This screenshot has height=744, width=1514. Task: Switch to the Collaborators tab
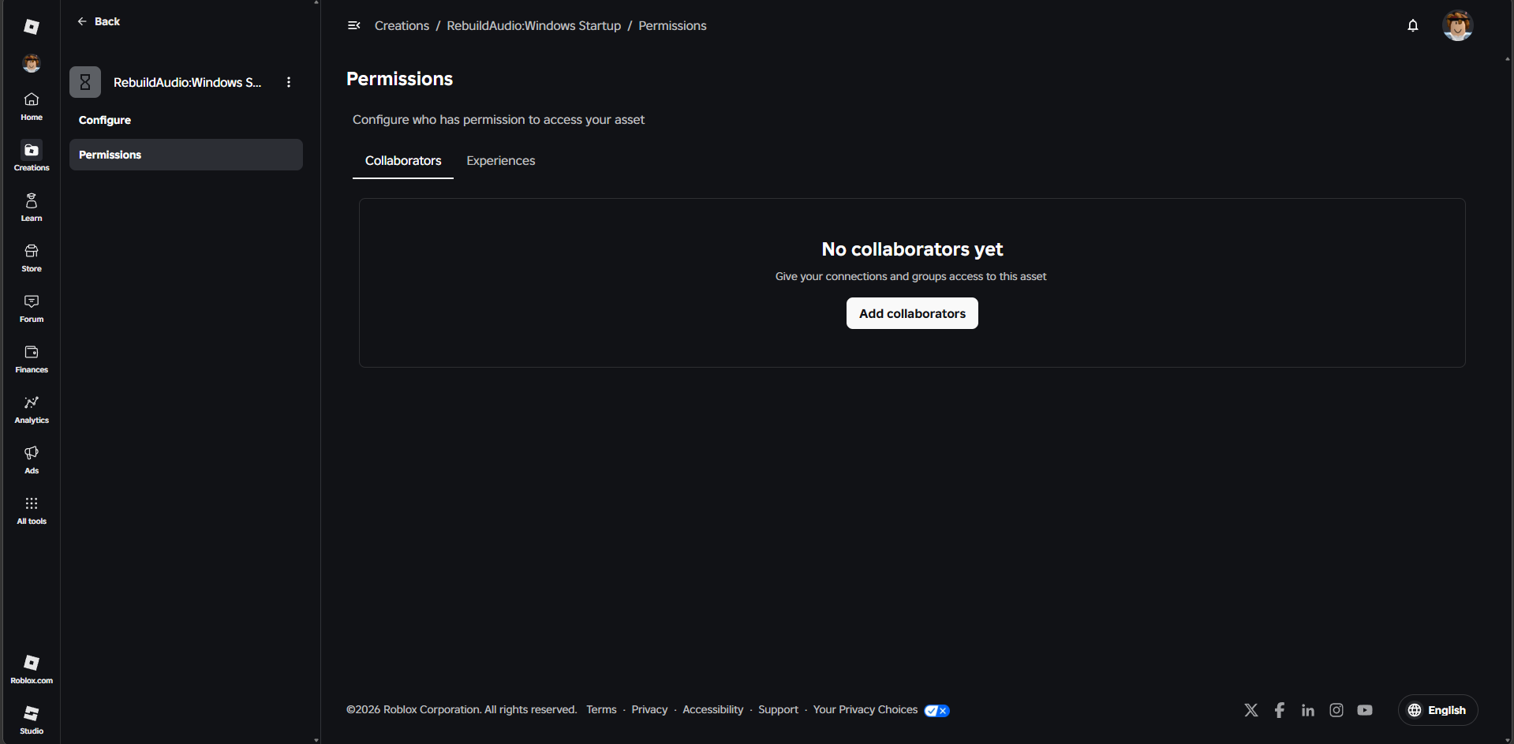pos(403,161)
